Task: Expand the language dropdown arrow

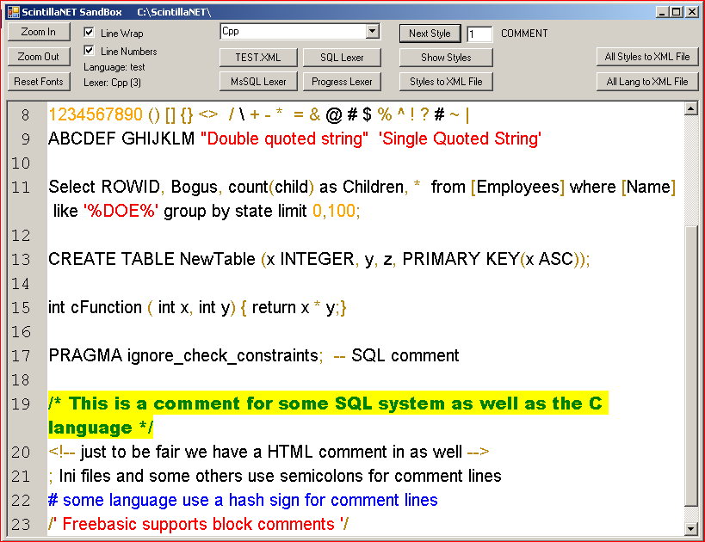Action: (372, 32)
